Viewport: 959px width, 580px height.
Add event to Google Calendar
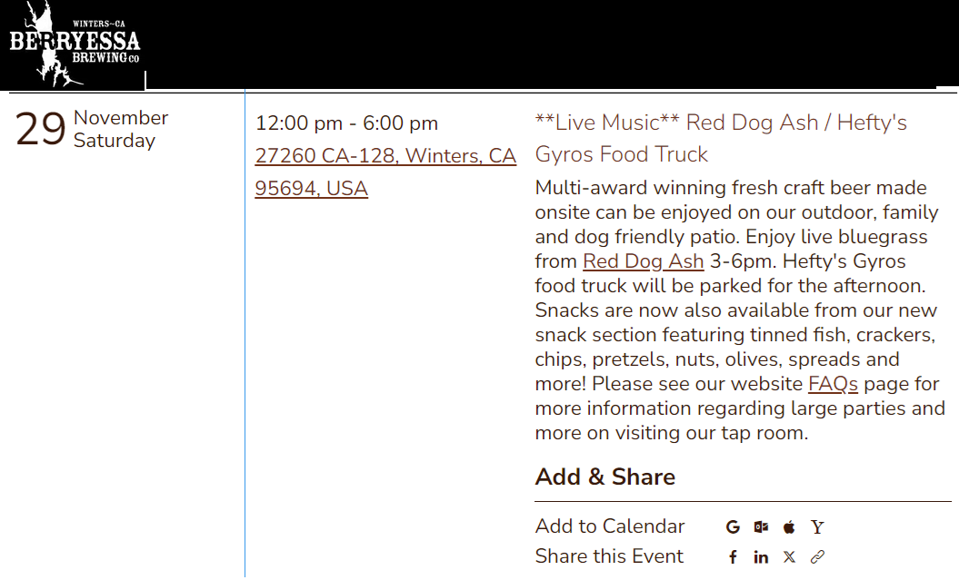point(734,527)
